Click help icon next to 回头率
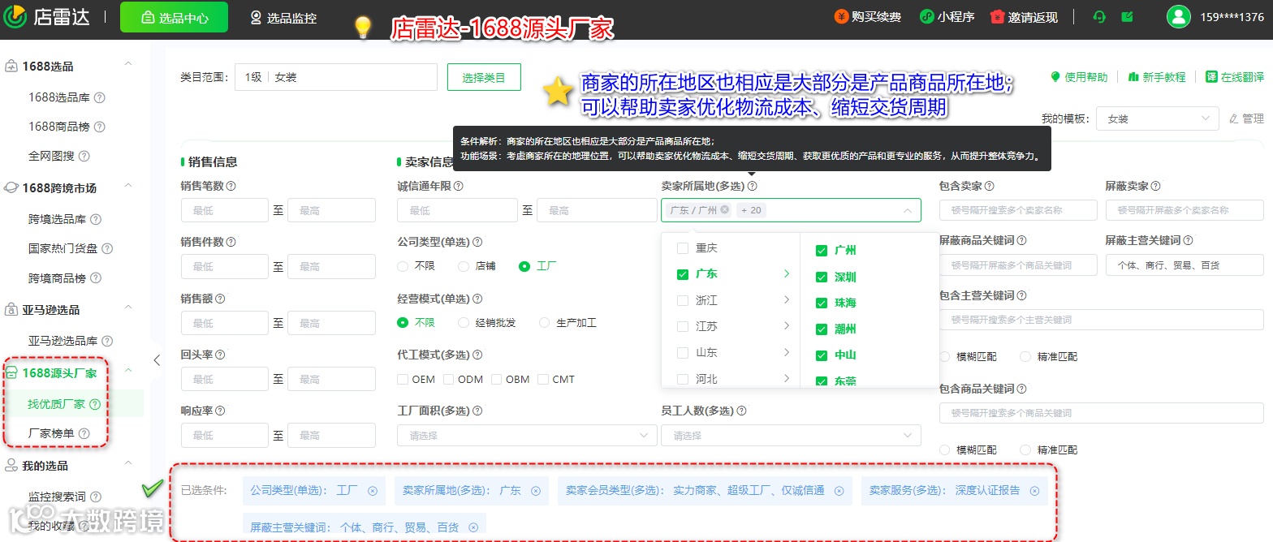Image resolution: width=1273 pixels, height=542 pixels. pyautogui.click(x=220, y=355)
